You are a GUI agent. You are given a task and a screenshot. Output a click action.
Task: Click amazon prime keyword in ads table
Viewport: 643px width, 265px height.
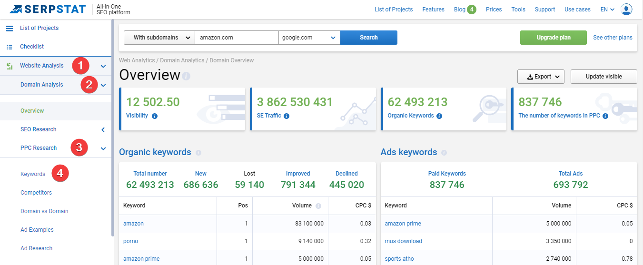click(403, 224)
